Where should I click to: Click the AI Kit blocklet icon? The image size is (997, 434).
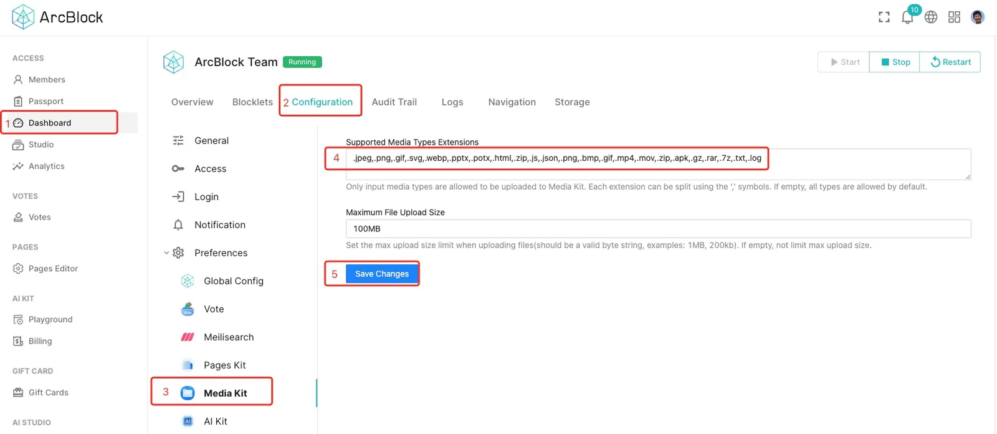pyautogui.click(x=188, y=421)
